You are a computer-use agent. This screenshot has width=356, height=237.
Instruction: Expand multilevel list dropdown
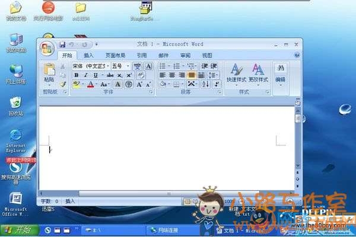(195, 66)
